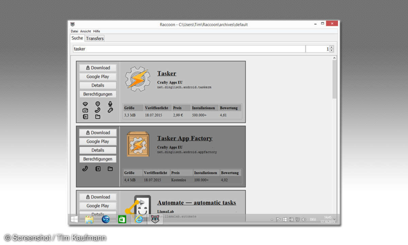Open Tasker App Factory in Google Play
The image size is (408, 245).
click(x=98, y=142)
